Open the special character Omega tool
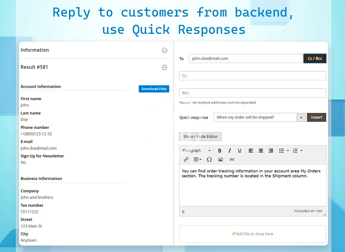The height and width of the screenshot is (252, 345). [x=209, y=159]
